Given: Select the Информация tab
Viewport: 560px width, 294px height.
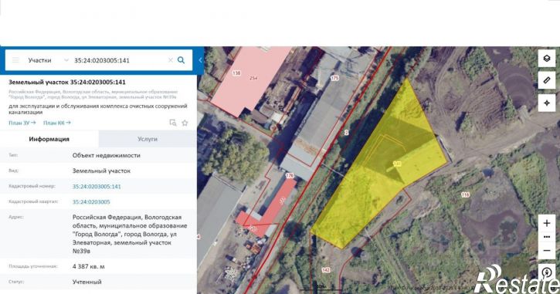Looking at the screenshot, I should [x=49, y=139].
